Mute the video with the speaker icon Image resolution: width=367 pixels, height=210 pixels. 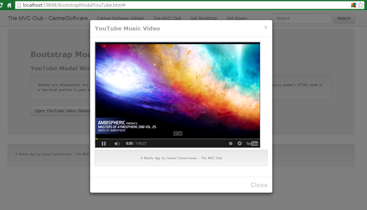coord(117,143)
